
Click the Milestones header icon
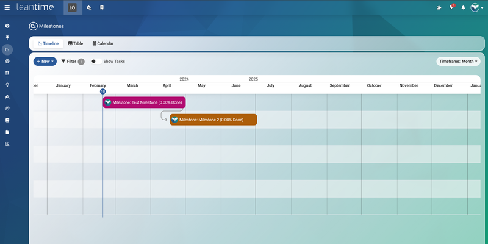pos(34,26)
